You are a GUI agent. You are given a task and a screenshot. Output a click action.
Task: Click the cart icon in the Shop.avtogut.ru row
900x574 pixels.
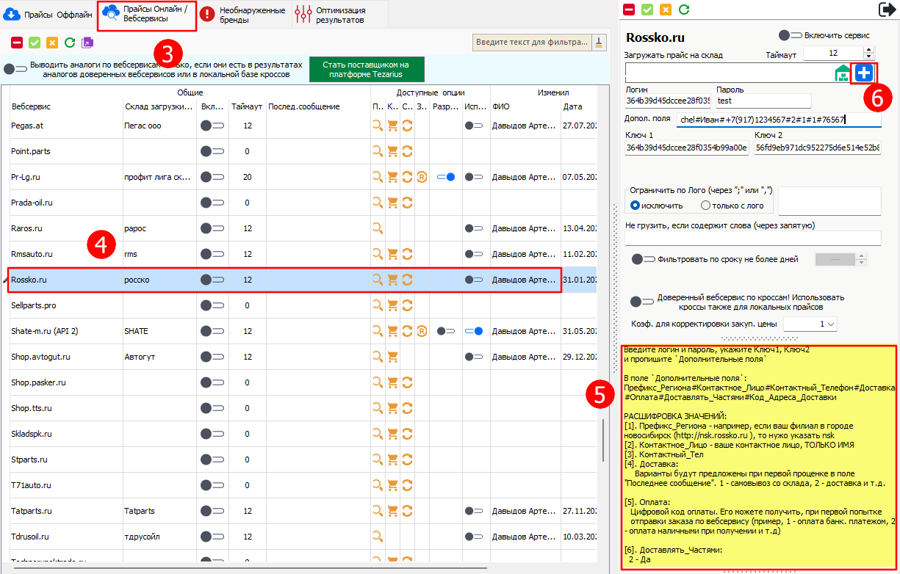392,357
